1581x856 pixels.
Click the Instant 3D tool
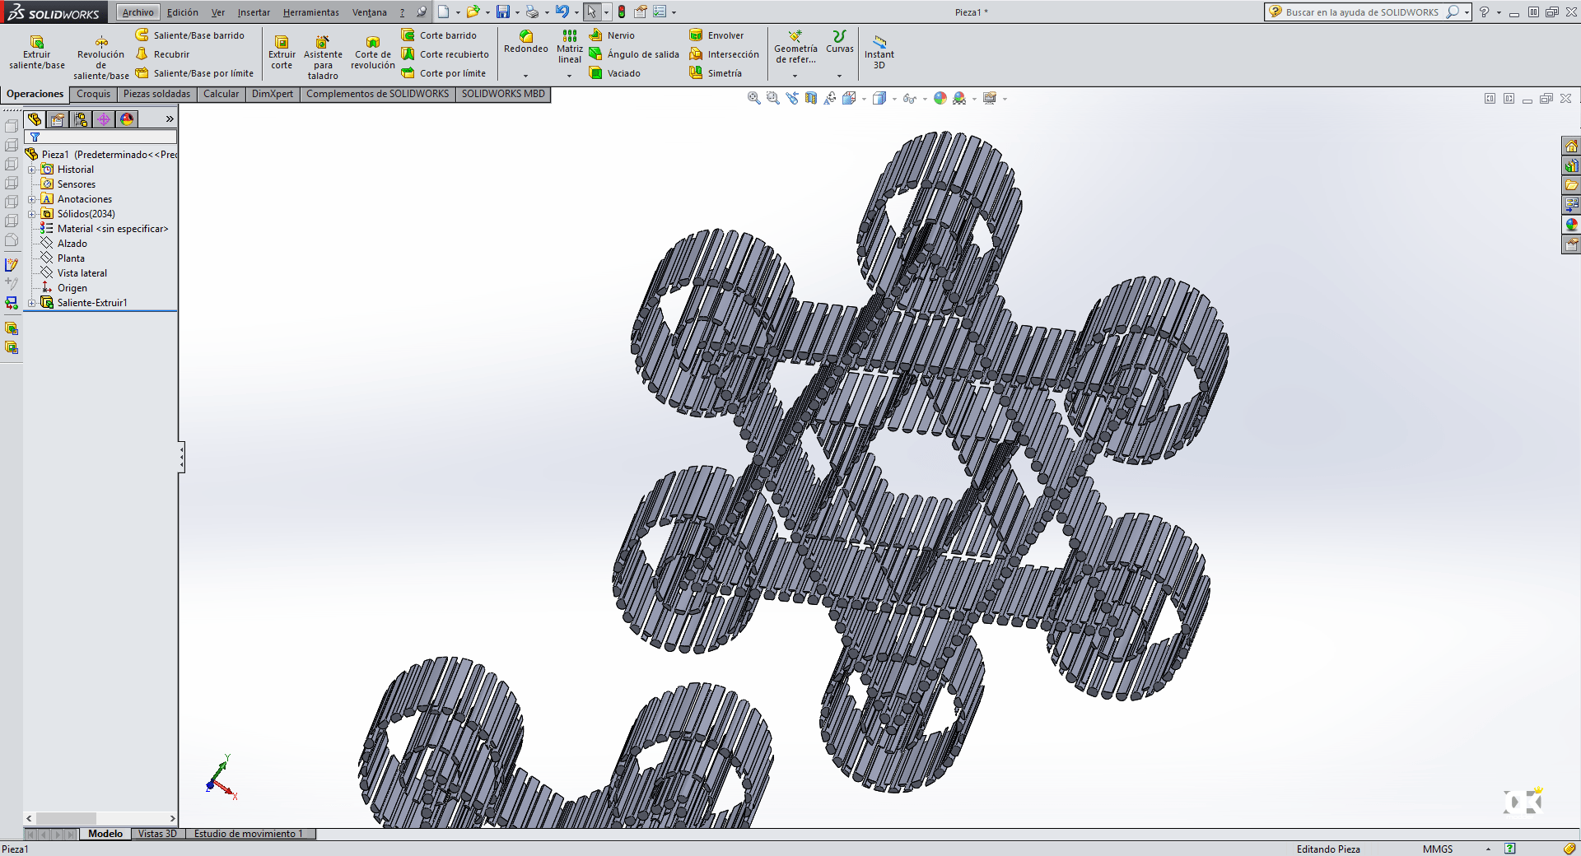[879, 52]
